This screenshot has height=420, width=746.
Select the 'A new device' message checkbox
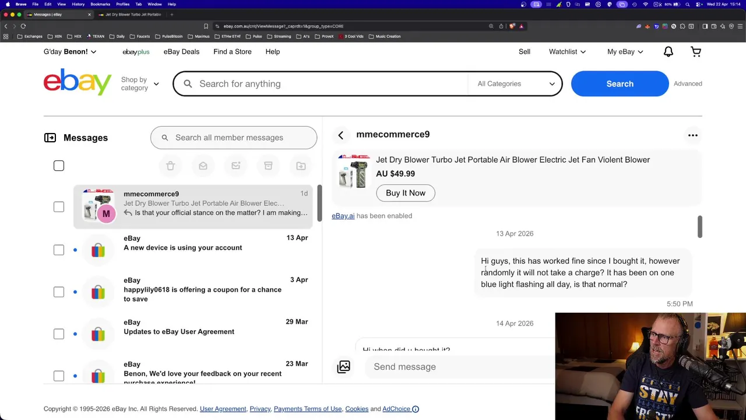[59, 250]
